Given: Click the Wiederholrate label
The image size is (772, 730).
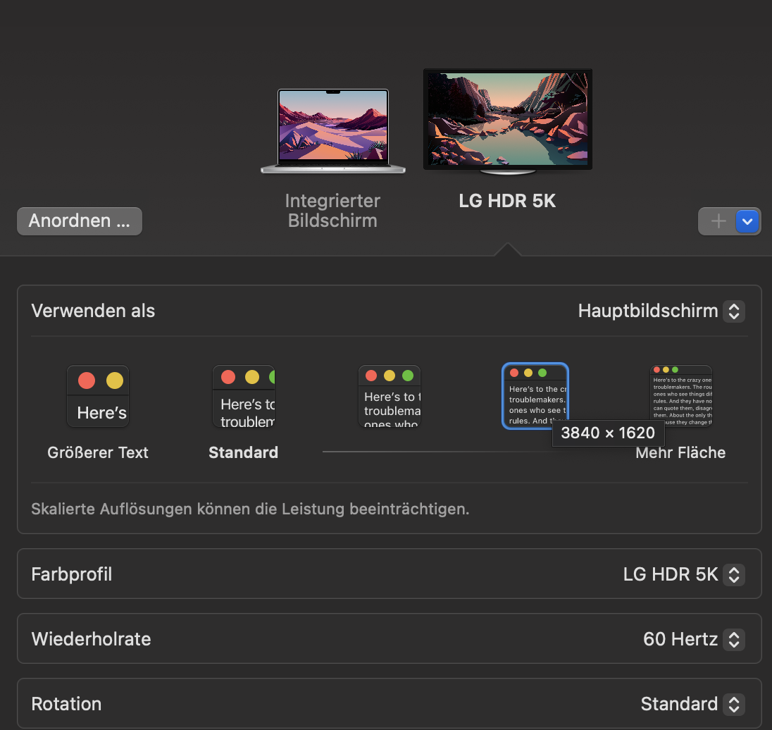Looking at the screenshot, I should coord(91,639).
